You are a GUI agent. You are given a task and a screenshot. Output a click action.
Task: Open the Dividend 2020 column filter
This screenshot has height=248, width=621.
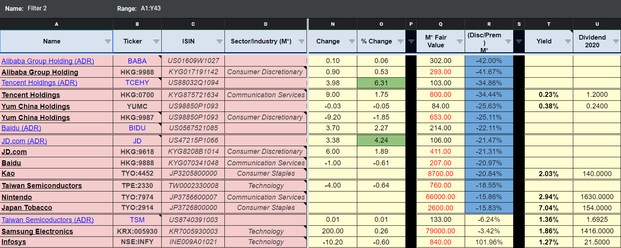click(616, 42)
